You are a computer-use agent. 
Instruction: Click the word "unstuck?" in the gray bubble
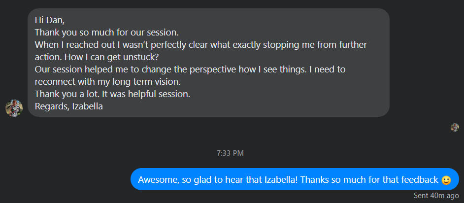(x=141, y=57)
